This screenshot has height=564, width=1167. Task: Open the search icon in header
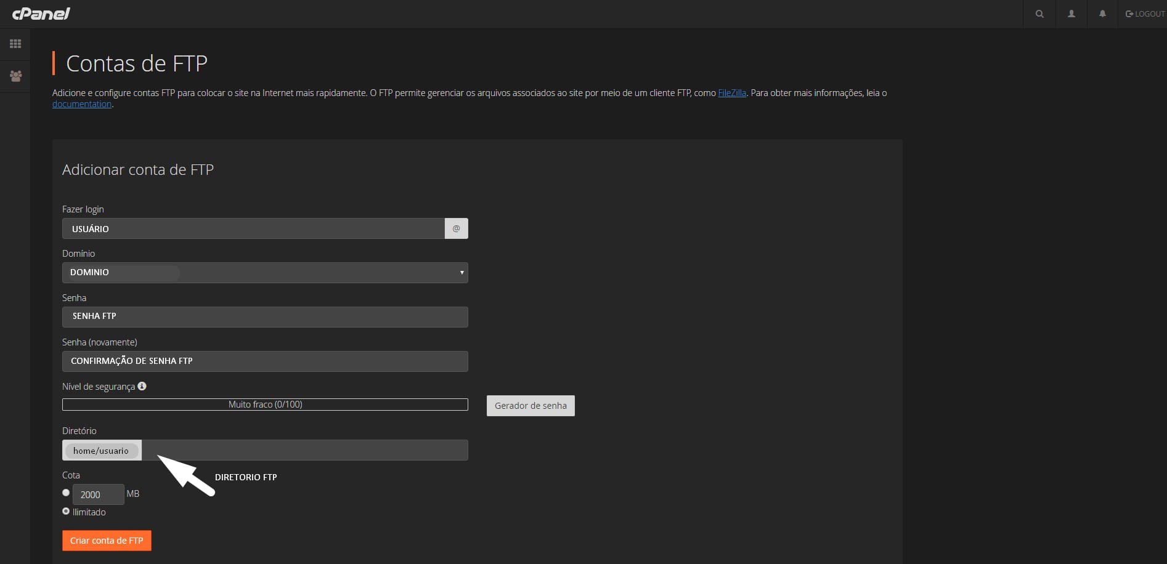pyautogui.click(x=1039, y=14)
